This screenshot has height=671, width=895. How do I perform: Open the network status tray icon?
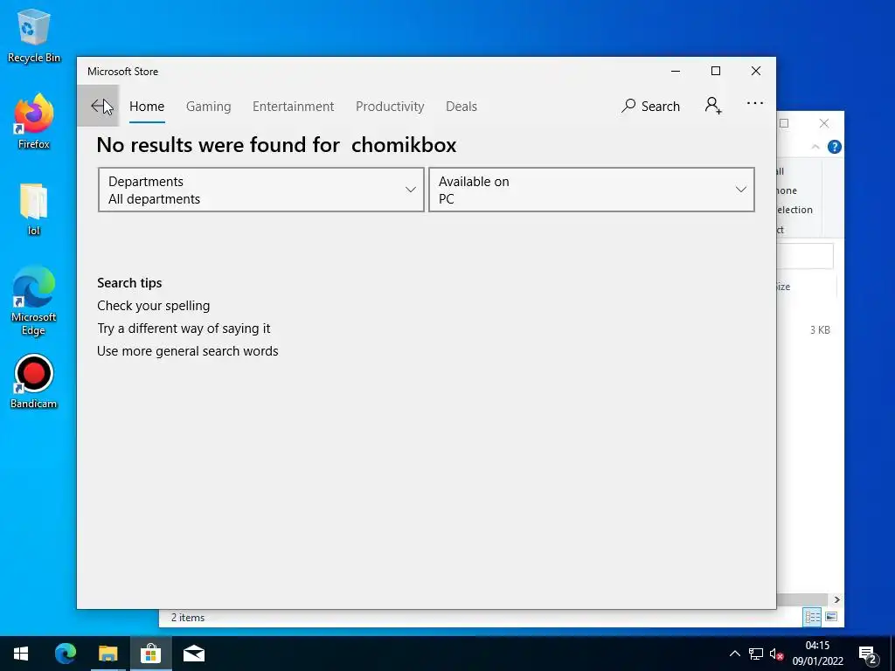pyautogui.click(x=756, y=654)
